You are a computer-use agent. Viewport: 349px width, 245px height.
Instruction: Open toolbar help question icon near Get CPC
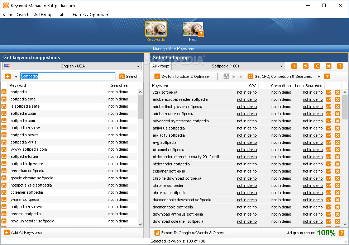coord(327,76)
